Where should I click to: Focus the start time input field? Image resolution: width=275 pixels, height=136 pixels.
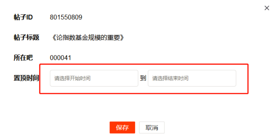click(94, 78)
